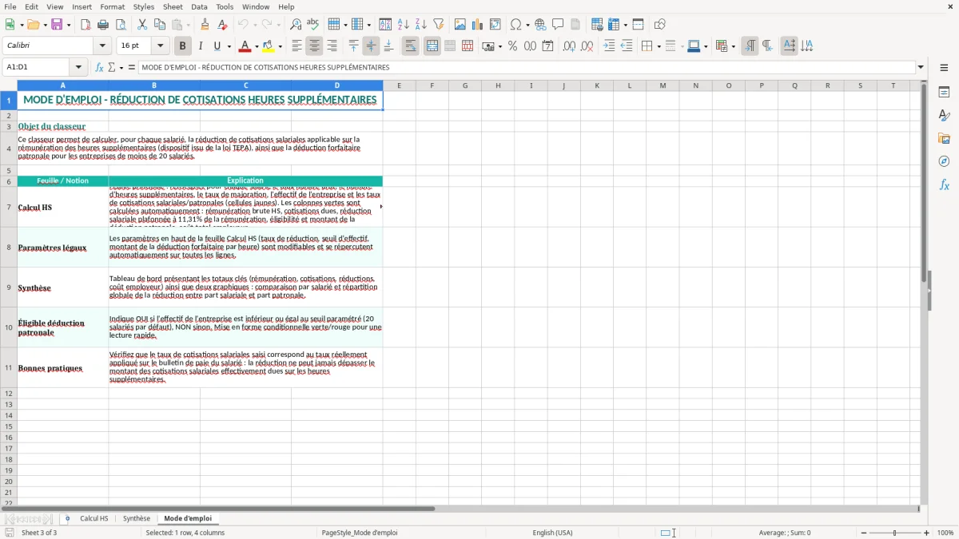The image size is (959, 539).
Task: Open the sidebar Properties deck icon
Action: tap(944, 93)
